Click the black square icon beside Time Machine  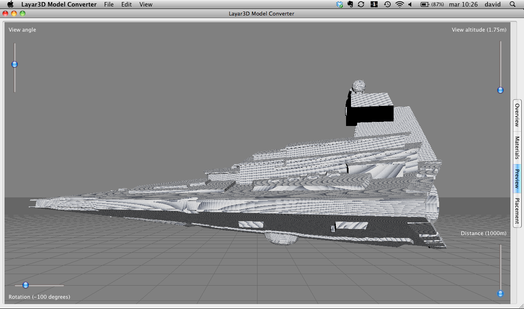tap(374, 5)
